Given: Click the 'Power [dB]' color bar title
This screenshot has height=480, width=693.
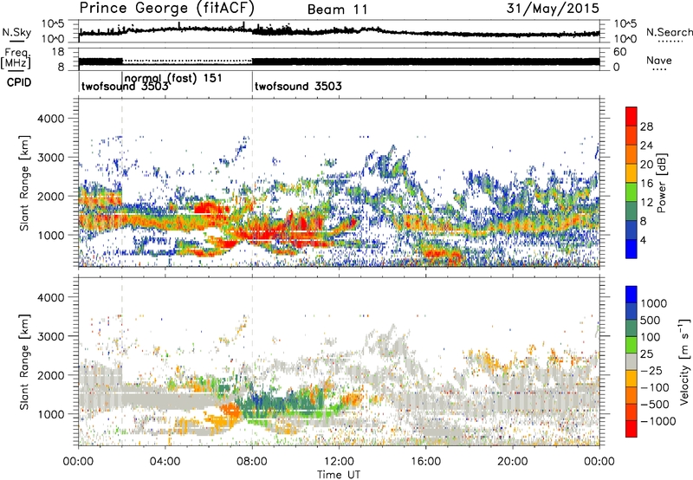Looking at the screenshot, I should (661, 183).
